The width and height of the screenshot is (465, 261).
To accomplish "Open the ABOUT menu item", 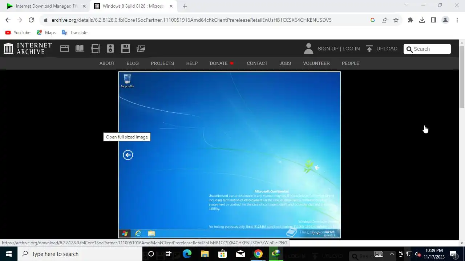I will pyautogui.click(x=107, y=63).
